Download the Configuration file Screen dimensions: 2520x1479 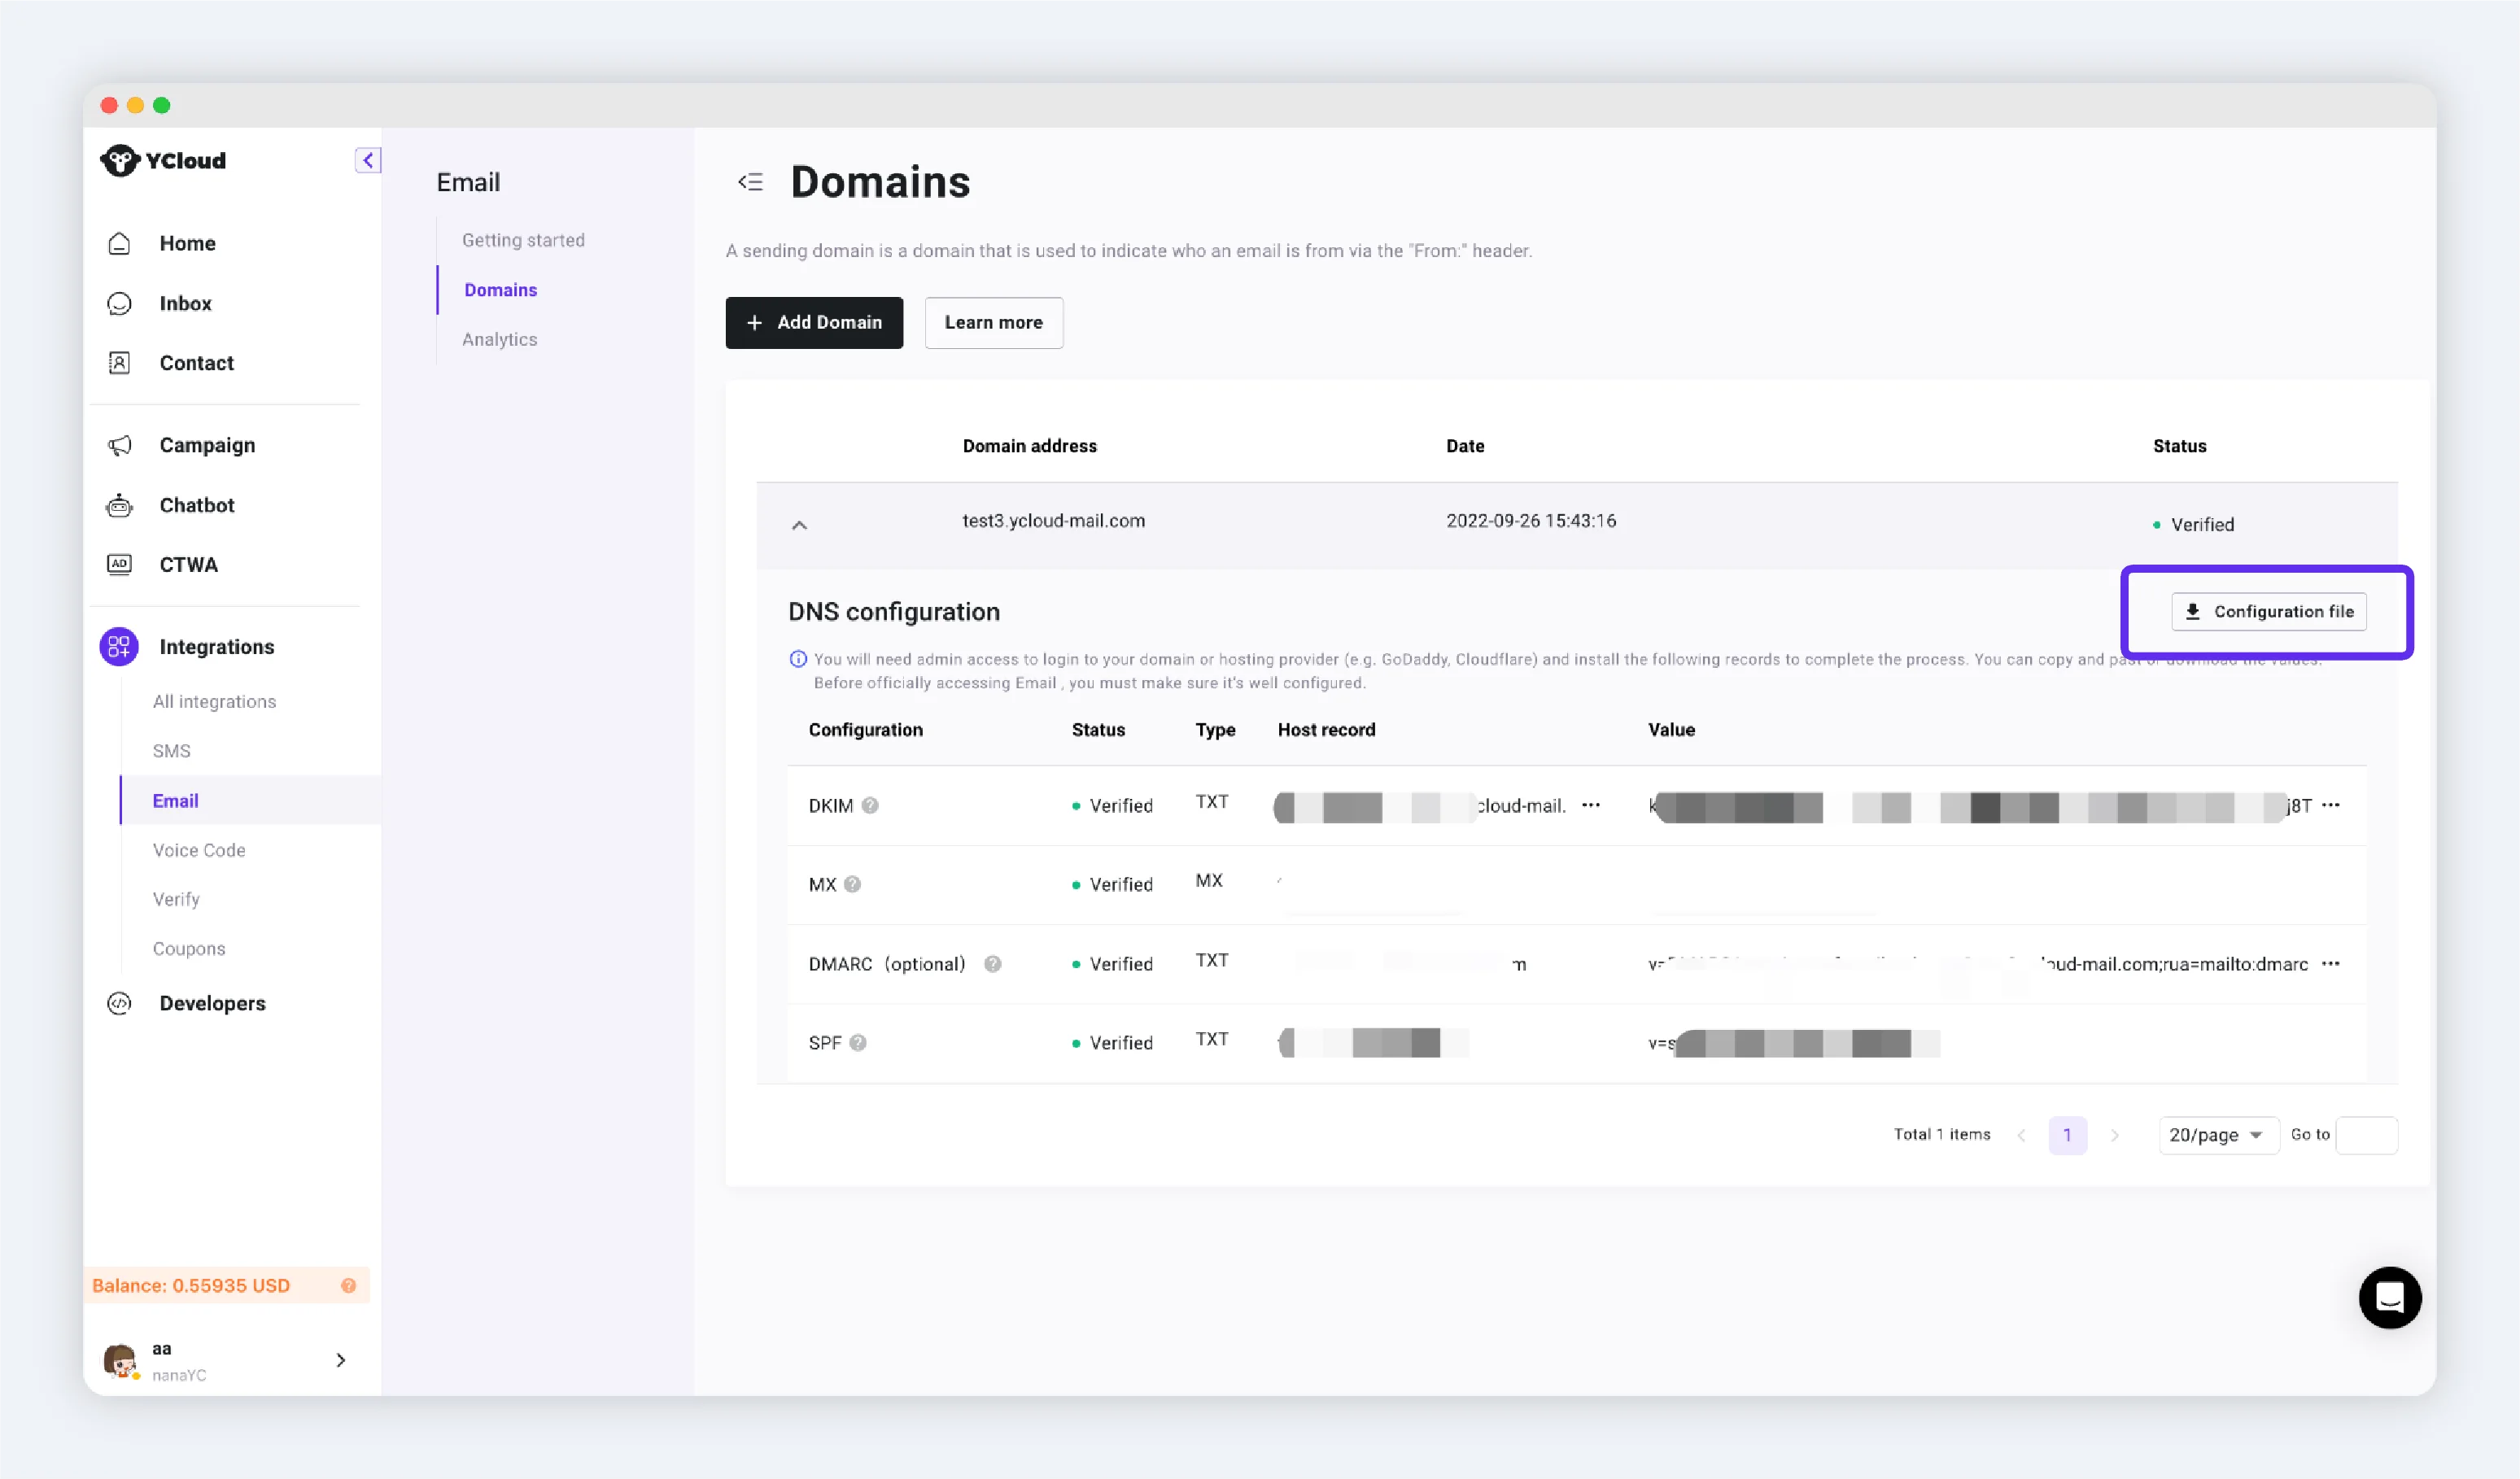click(2268, 611)
